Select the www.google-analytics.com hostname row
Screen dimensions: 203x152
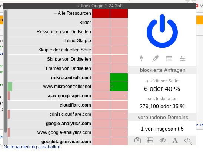[50, 132]
